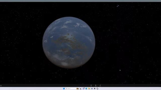Click the wrench tool icon in viewer bar
This screenshot has height=90, width=161.
coord(100,85)
